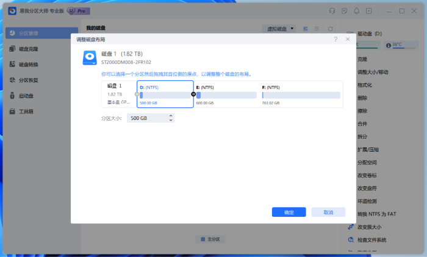Click the 分区管理 sidebar icon
The image size is (427, 257).
13,33
